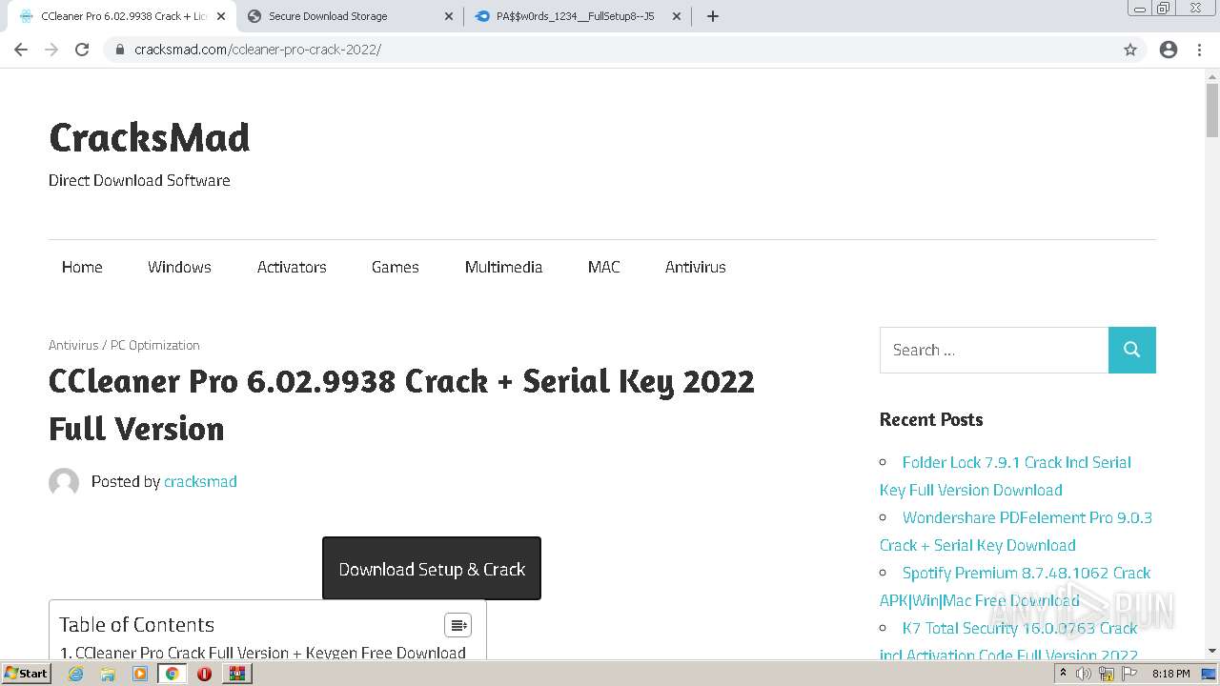View site info via the padlock icon

pos(120,50)
